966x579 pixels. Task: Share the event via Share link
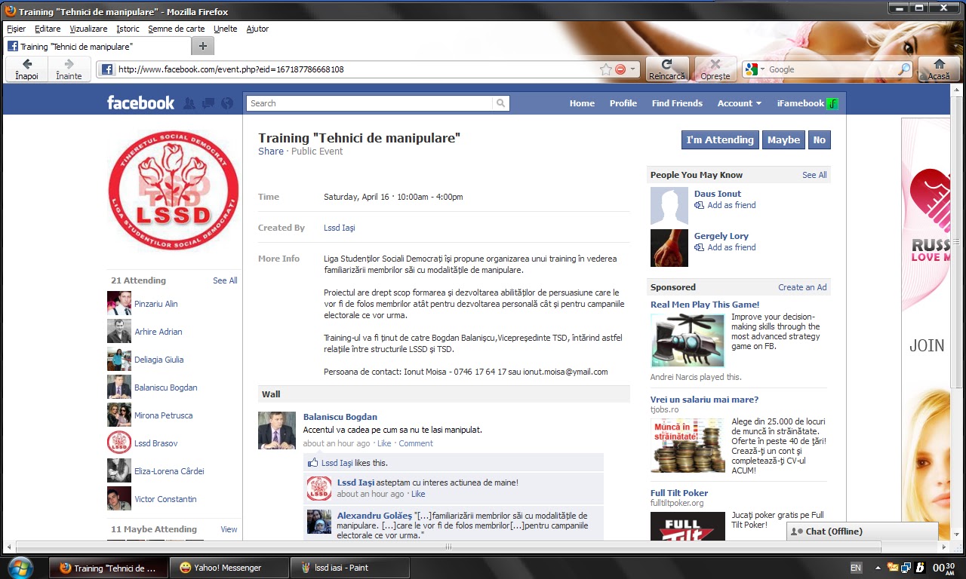[271, 152]
